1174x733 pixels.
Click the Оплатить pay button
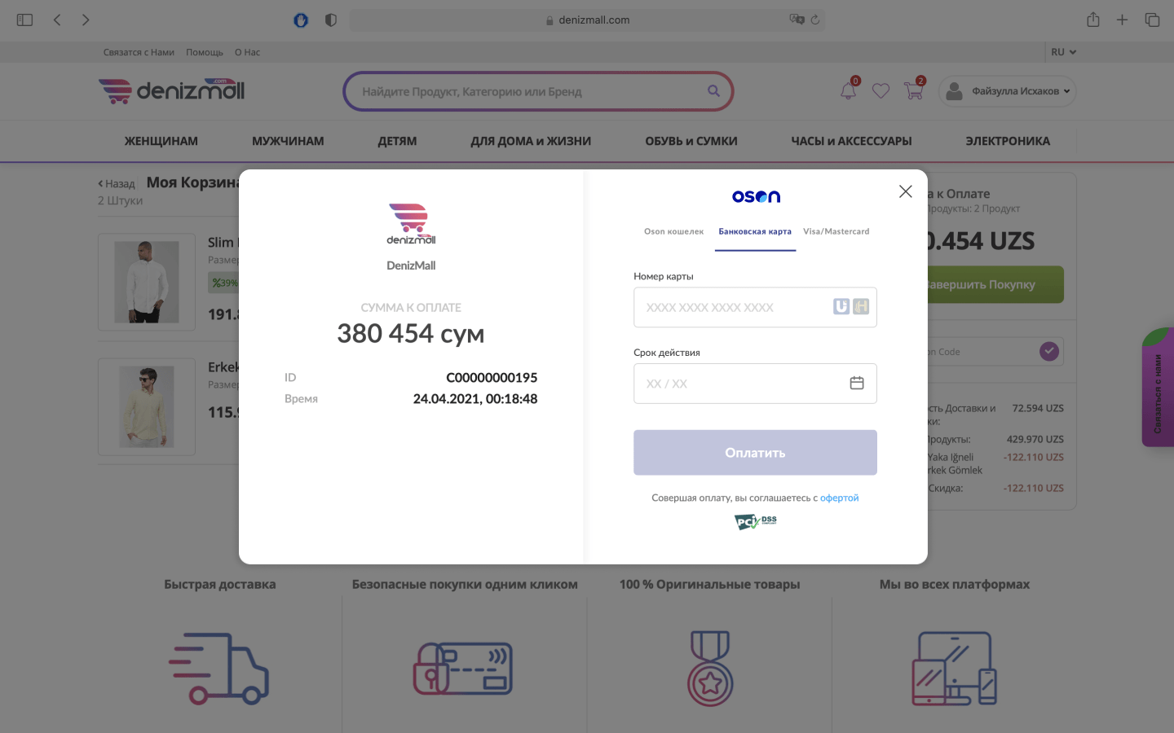(755, 453)
